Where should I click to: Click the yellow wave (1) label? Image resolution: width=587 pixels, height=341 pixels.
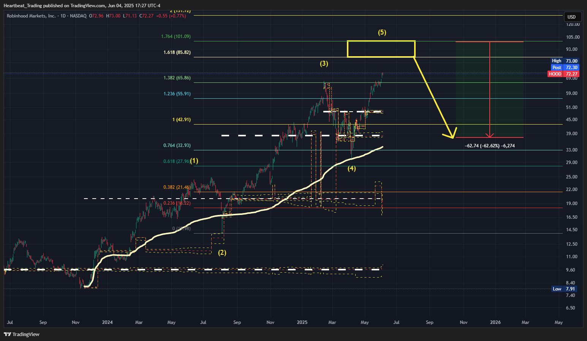(194, 161)
